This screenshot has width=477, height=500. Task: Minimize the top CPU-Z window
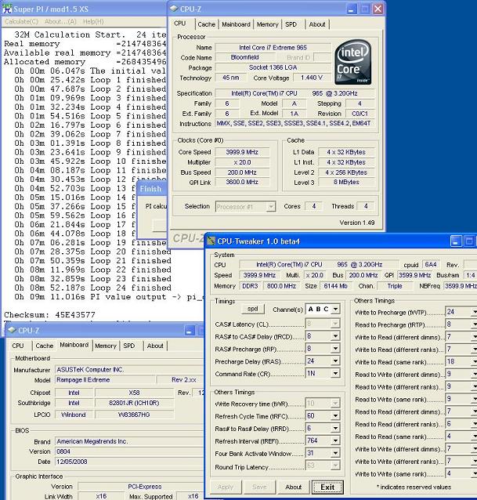click(352, 9)
